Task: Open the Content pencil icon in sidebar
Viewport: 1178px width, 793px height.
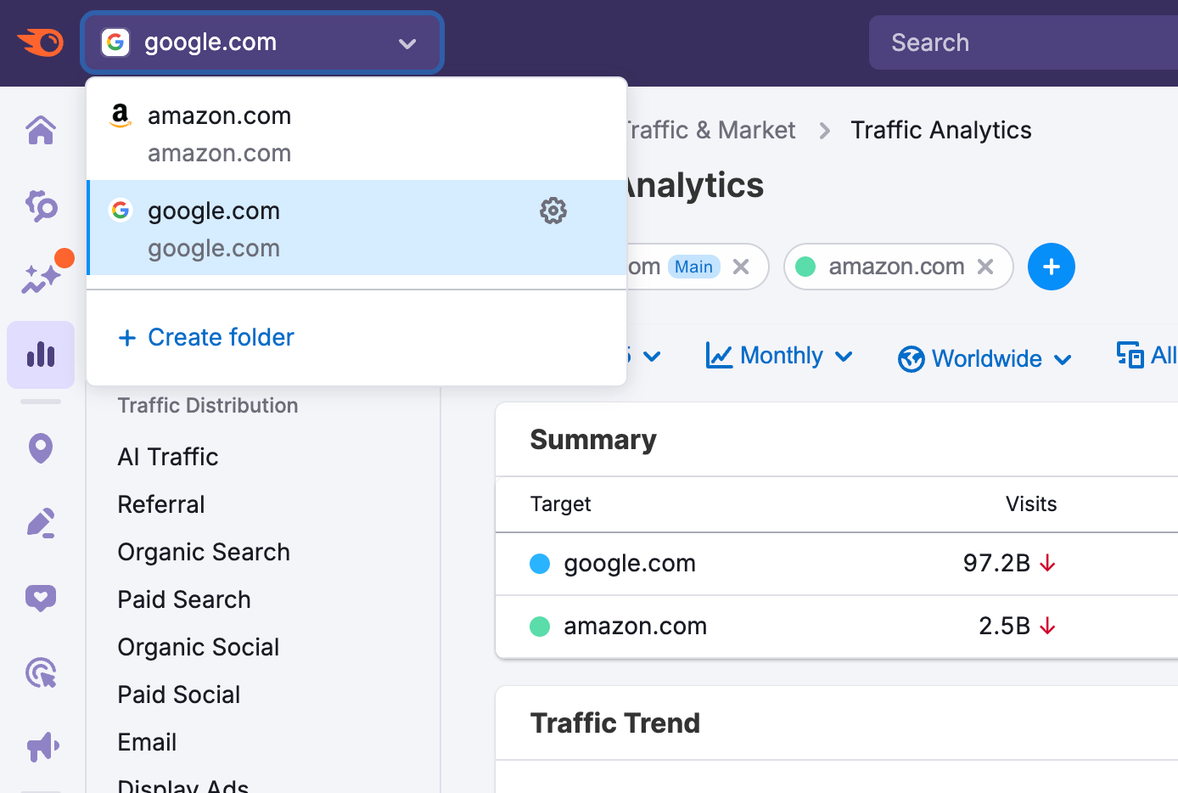Action: 40,523
